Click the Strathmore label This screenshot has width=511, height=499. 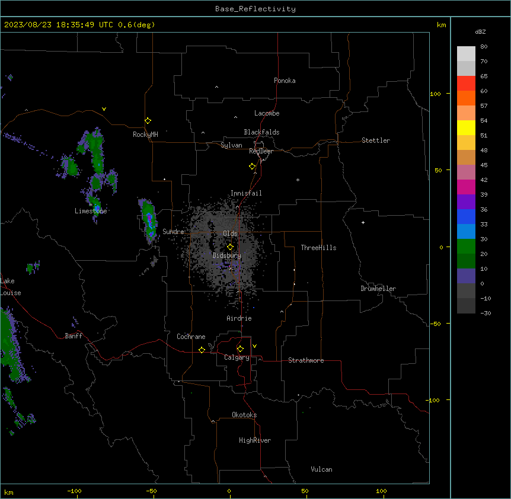pyautogui.click(x=306, y=360)
